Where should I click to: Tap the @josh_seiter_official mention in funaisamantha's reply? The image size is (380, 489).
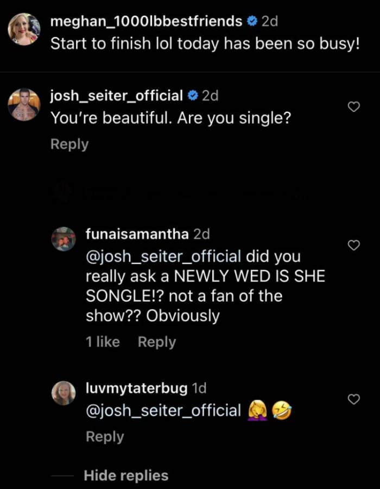pos(163,256)
